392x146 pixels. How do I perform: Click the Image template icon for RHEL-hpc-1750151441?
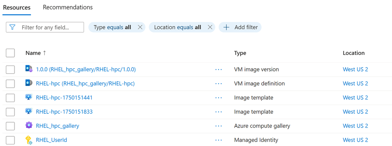(x=29, y=97)
